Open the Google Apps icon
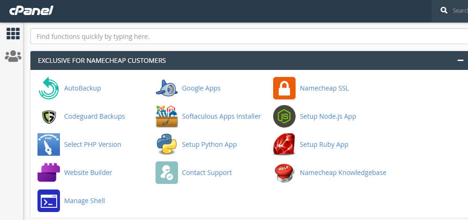Image resolution: width=468 pixels, height=220 pixels. click(x=167, y=88)
